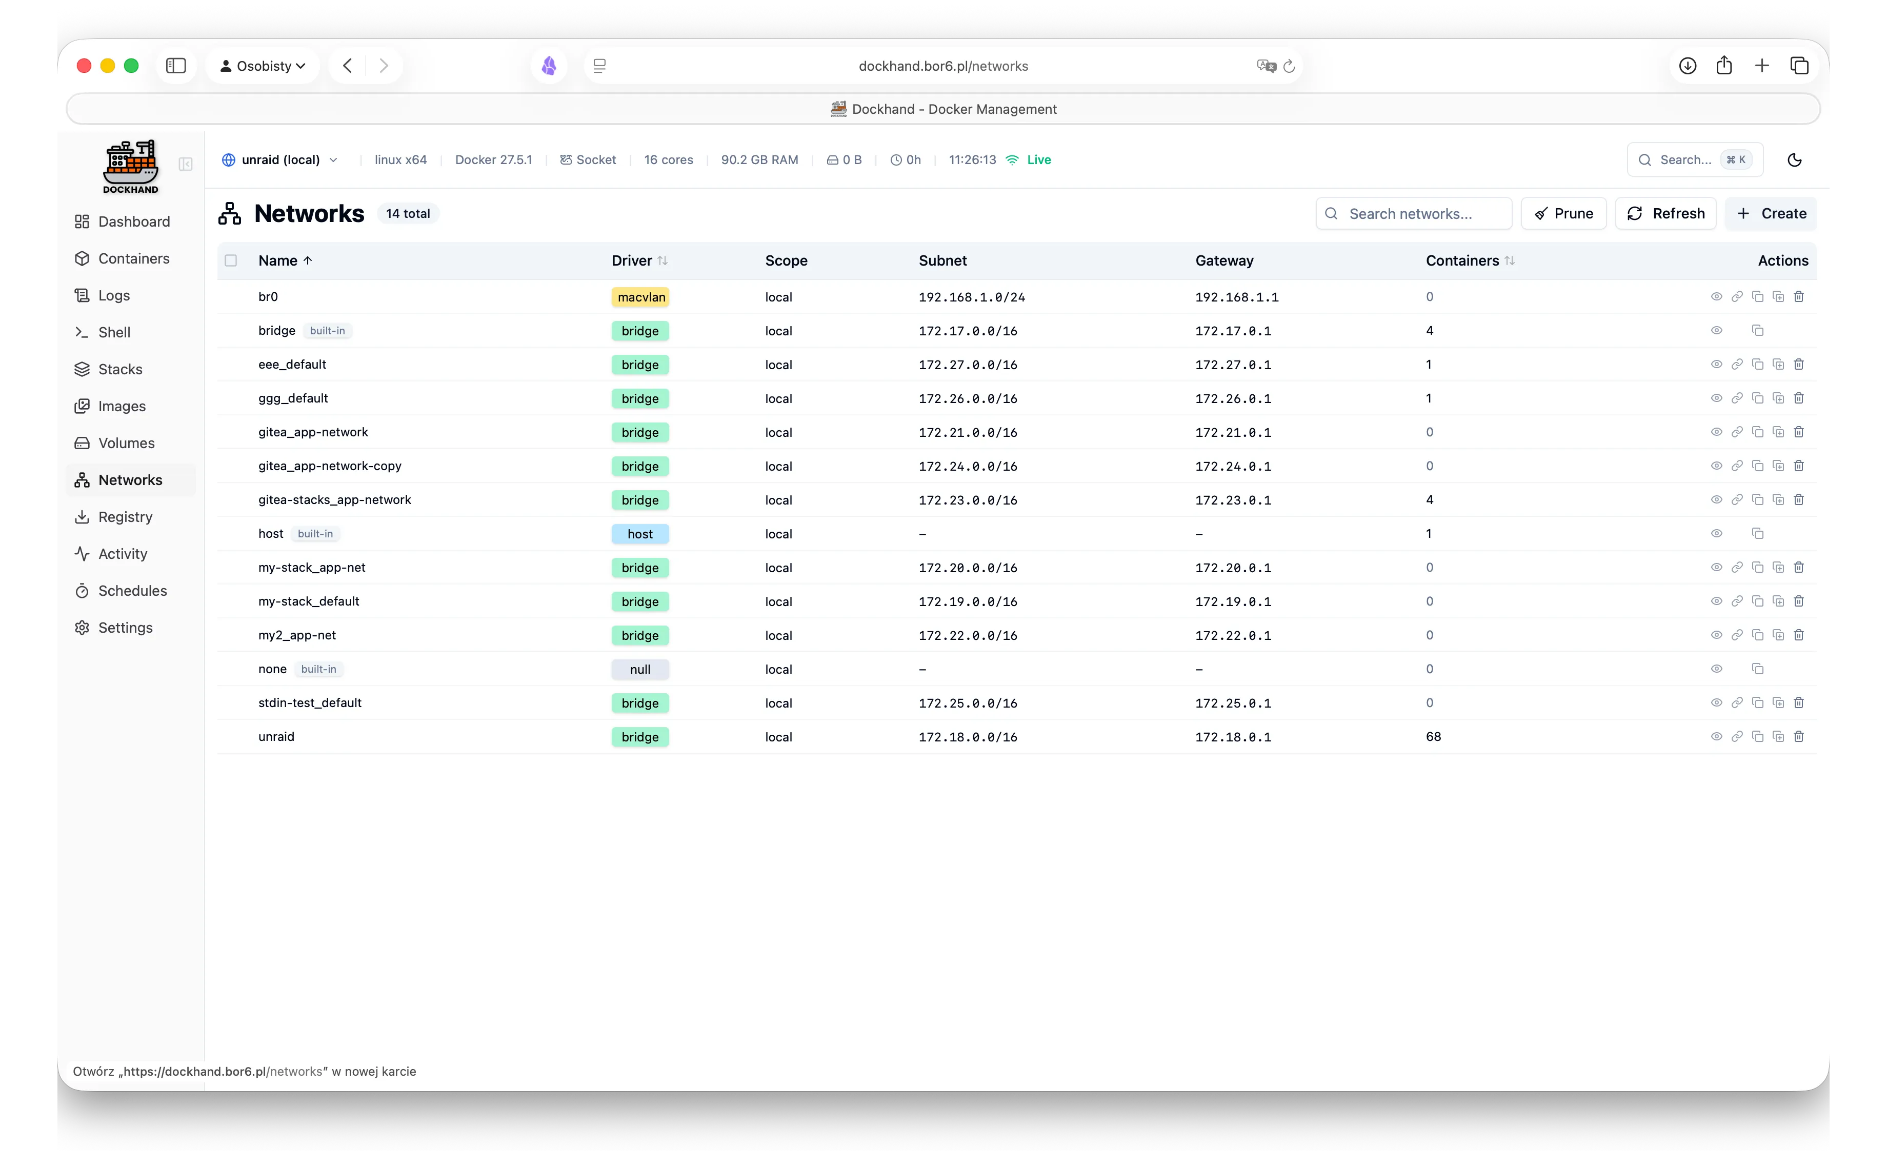Delete the br0 network via trash icon
Screen dimensions: 1887x1167
[1799, 296]
